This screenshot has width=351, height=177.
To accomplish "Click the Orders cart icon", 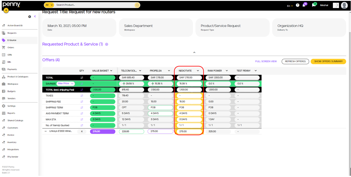I will [3, 47].
